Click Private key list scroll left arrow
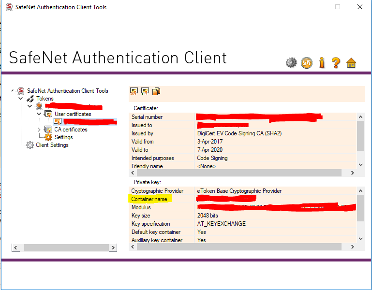This screenshot has height=290, width=372. [133, 247]
